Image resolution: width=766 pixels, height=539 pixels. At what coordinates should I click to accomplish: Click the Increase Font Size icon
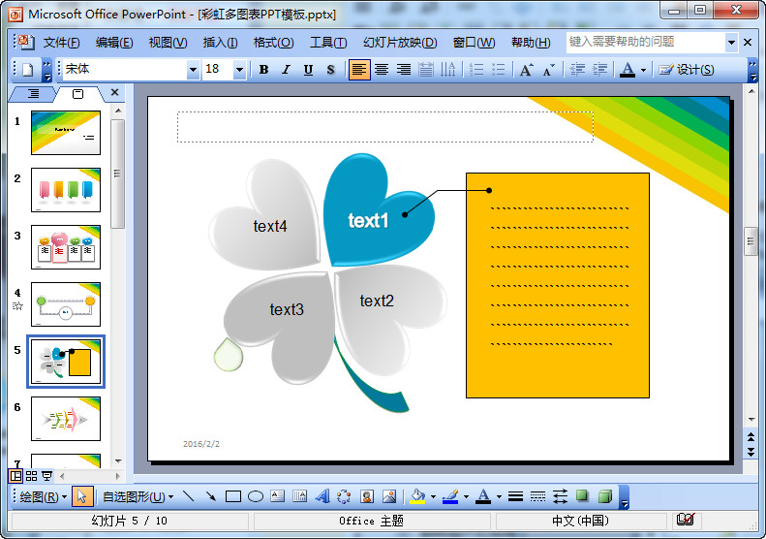click(x=526, y=70)
